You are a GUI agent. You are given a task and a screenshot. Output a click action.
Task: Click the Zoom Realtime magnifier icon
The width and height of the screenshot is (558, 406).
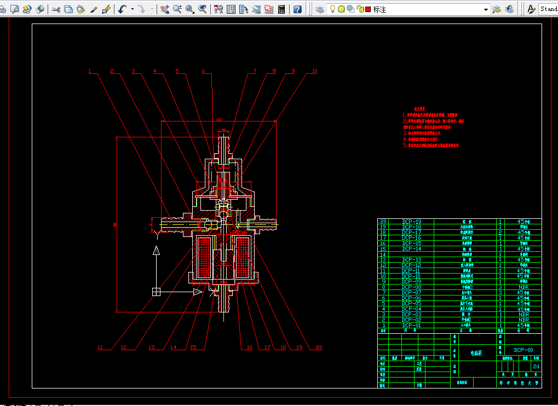coord(177,9)
